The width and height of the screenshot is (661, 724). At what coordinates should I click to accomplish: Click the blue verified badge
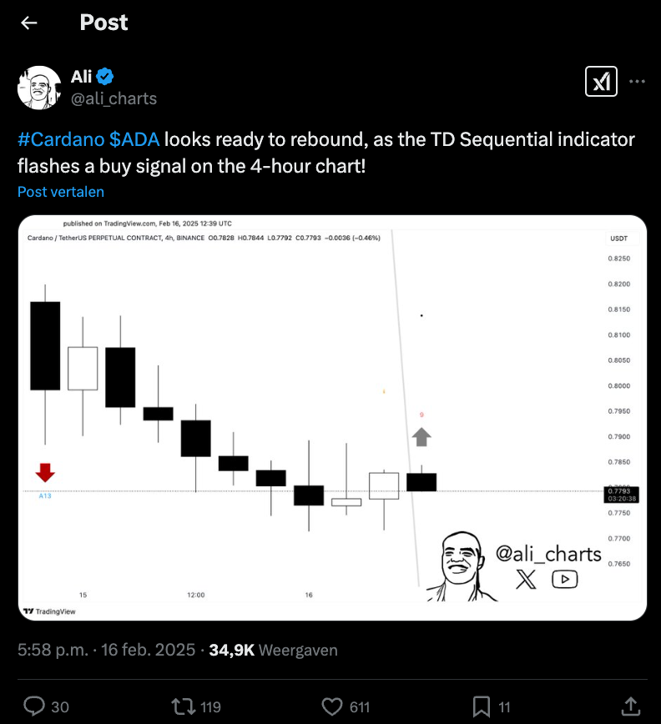click(105, 78)
